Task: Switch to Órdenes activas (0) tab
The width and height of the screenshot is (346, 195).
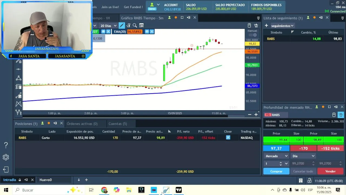Action: coord(82,123)
